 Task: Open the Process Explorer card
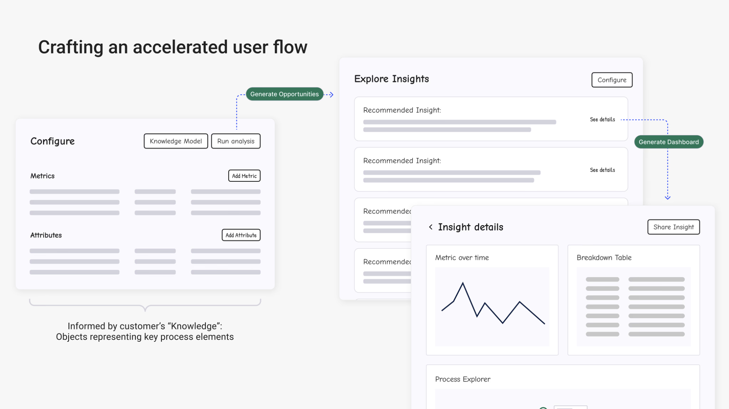click(562, 387)
